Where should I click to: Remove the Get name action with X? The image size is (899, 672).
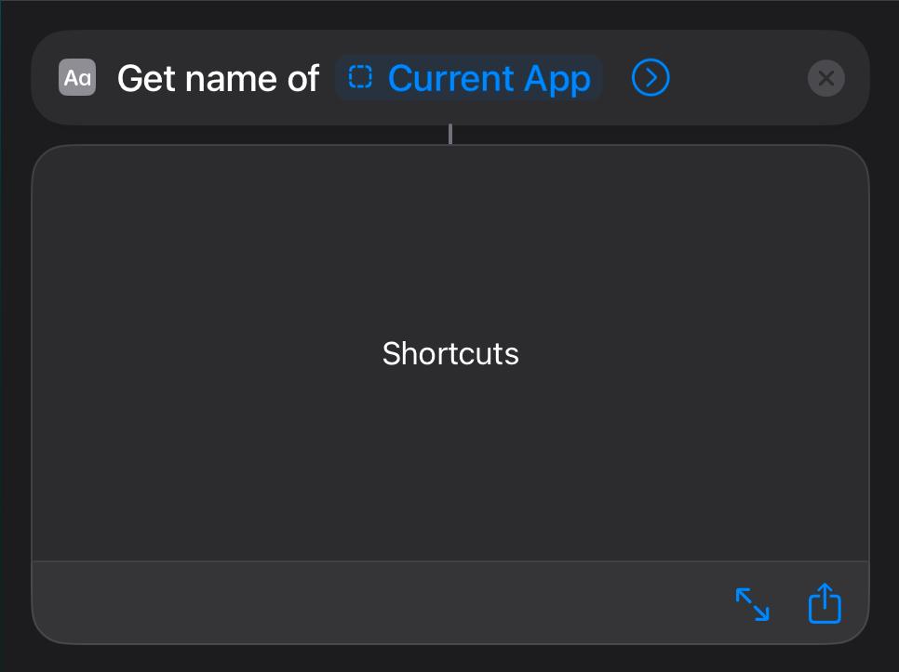tap(825, 78)
